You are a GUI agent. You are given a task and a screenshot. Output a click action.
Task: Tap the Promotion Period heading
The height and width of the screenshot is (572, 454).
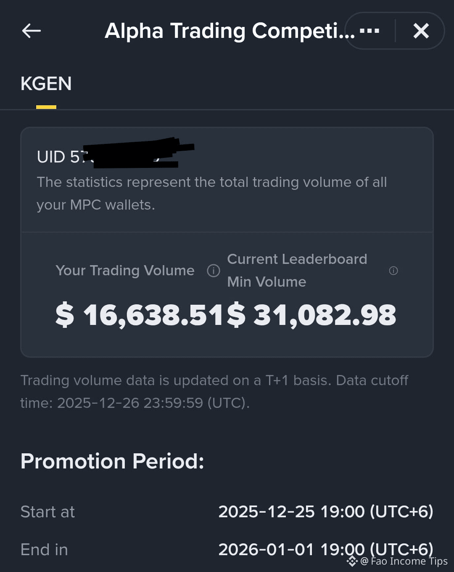112,461
